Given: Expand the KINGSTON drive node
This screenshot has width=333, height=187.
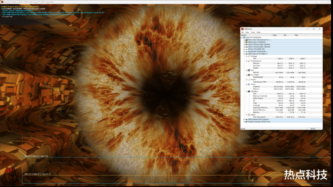Looking at the screenshot, I should [244, 51].
